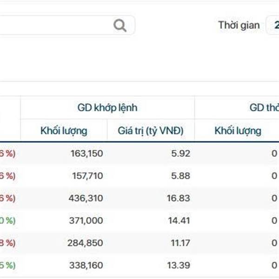Click the 284,850 volume cell
The width and height of the screenshot is (279, 279).
tap(87, 243)
